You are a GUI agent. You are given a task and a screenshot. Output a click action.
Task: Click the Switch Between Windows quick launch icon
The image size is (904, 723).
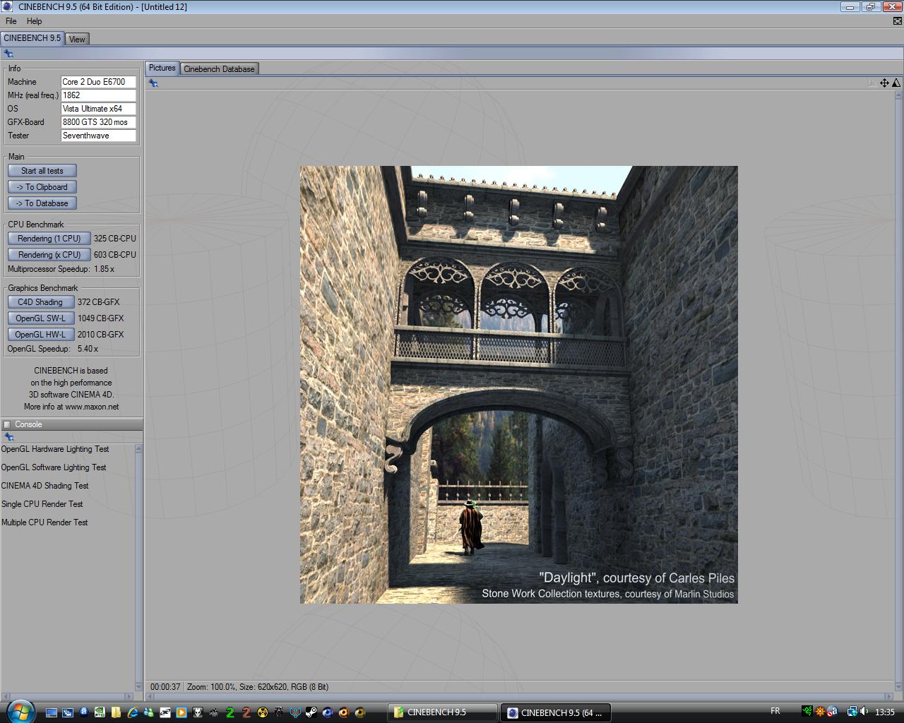click(68, 712)
